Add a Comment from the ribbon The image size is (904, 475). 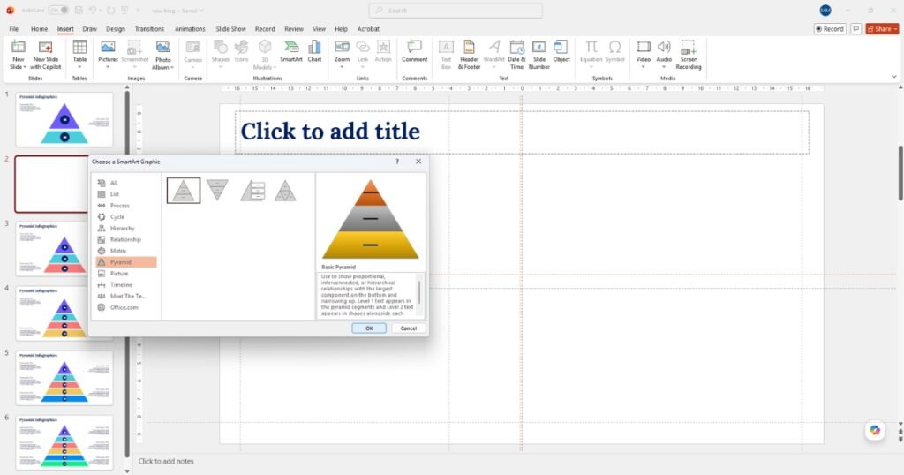[x=415, y=51]
